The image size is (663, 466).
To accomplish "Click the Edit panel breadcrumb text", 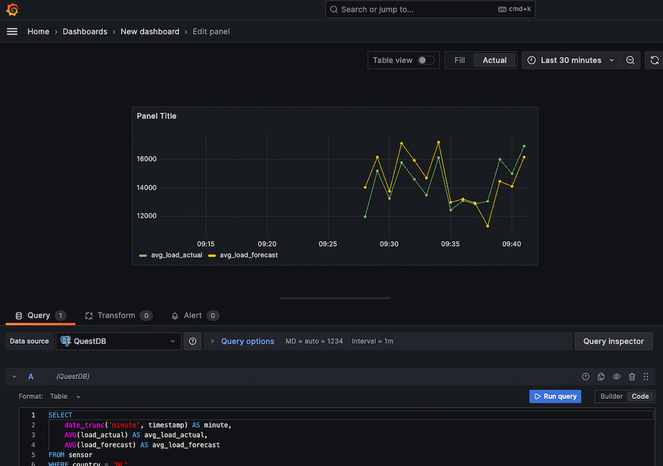I will coord(211,32).
